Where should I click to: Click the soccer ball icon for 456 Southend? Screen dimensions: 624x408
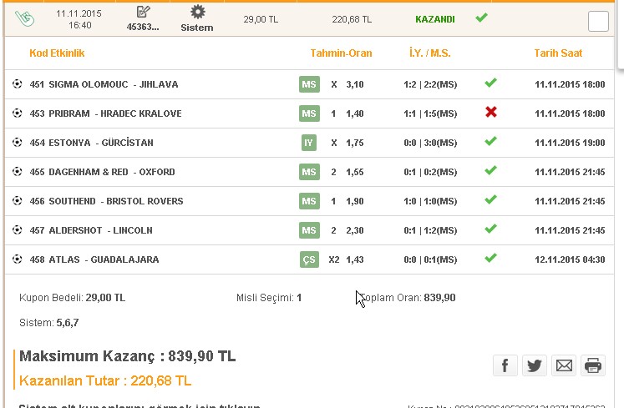click(17, 200)
